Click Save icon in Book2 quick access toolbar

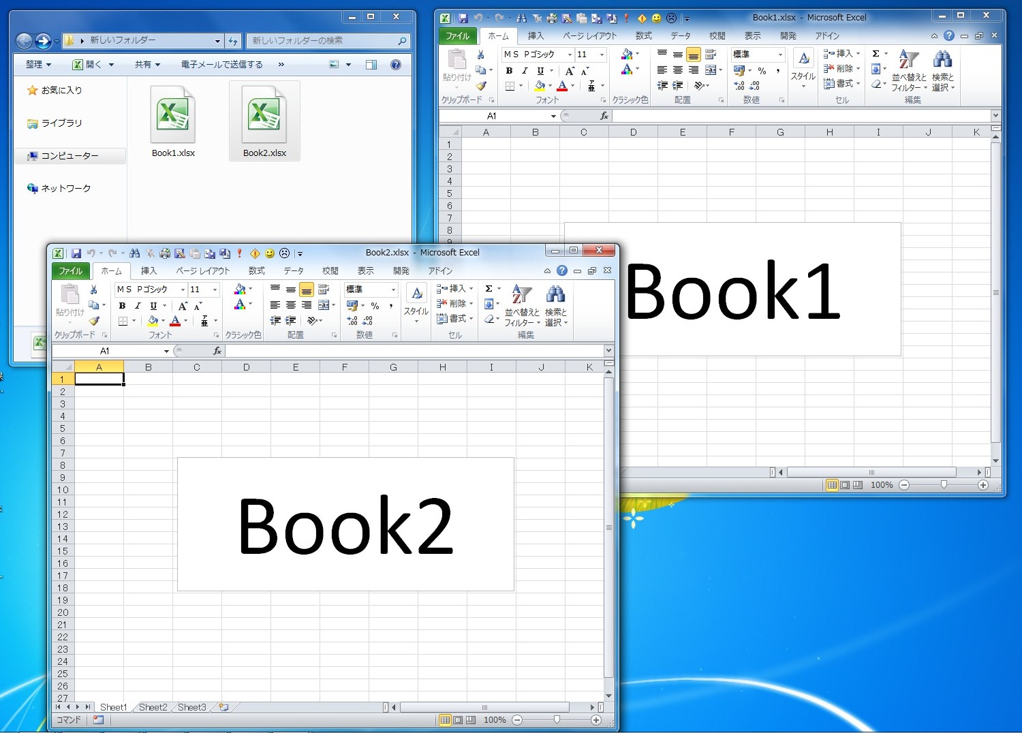pos(76,253)
